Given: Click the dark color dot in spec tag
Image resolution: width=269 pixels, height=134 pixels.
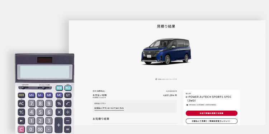Looking at the screenshot, I should click(x=187, y=105).
